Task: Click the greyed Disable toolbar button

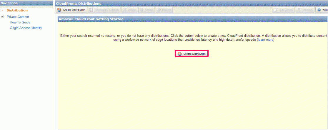Action: [x=164, y=10]
